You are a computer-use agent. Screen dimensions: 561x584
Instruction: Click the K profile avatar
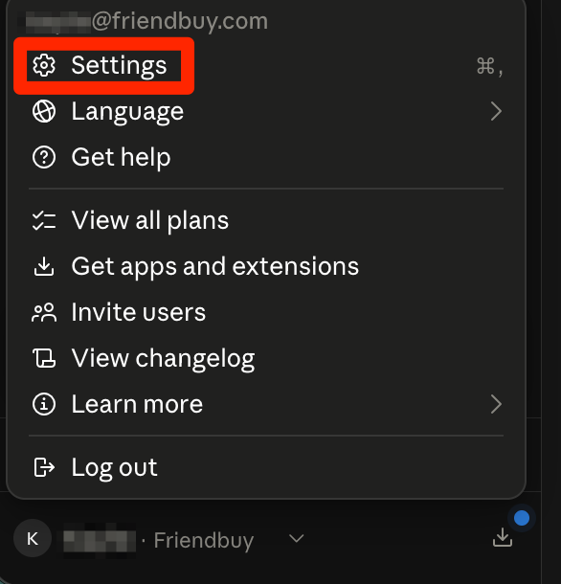[33, 538]
